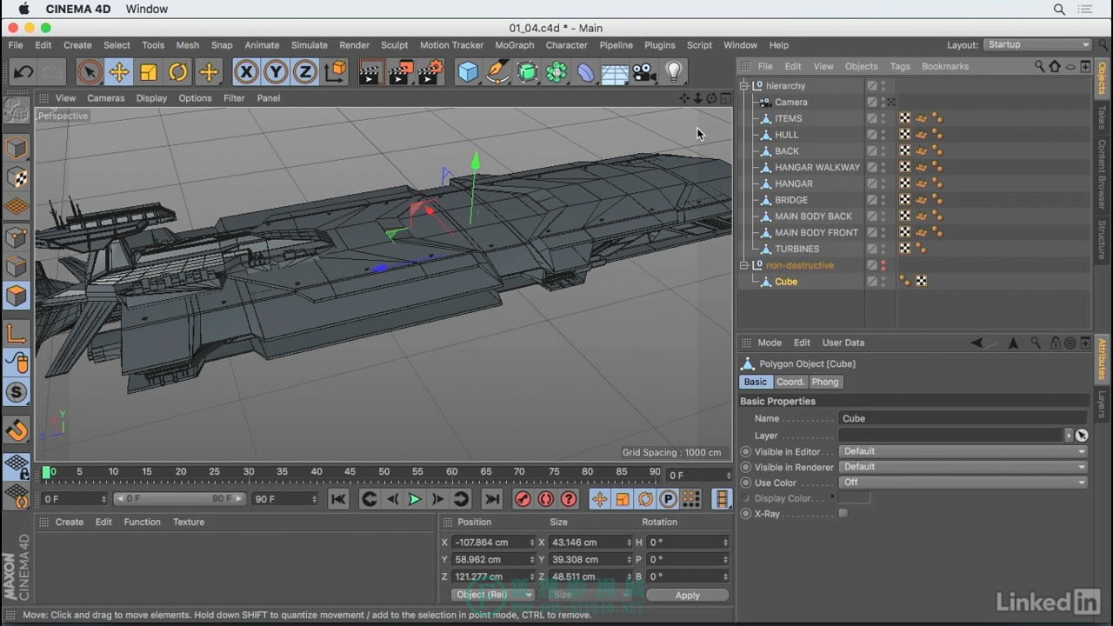The height and width of the screenshot is (626, 1113).
Task: Open the Sculpt menu
Action: coord(394,45)
